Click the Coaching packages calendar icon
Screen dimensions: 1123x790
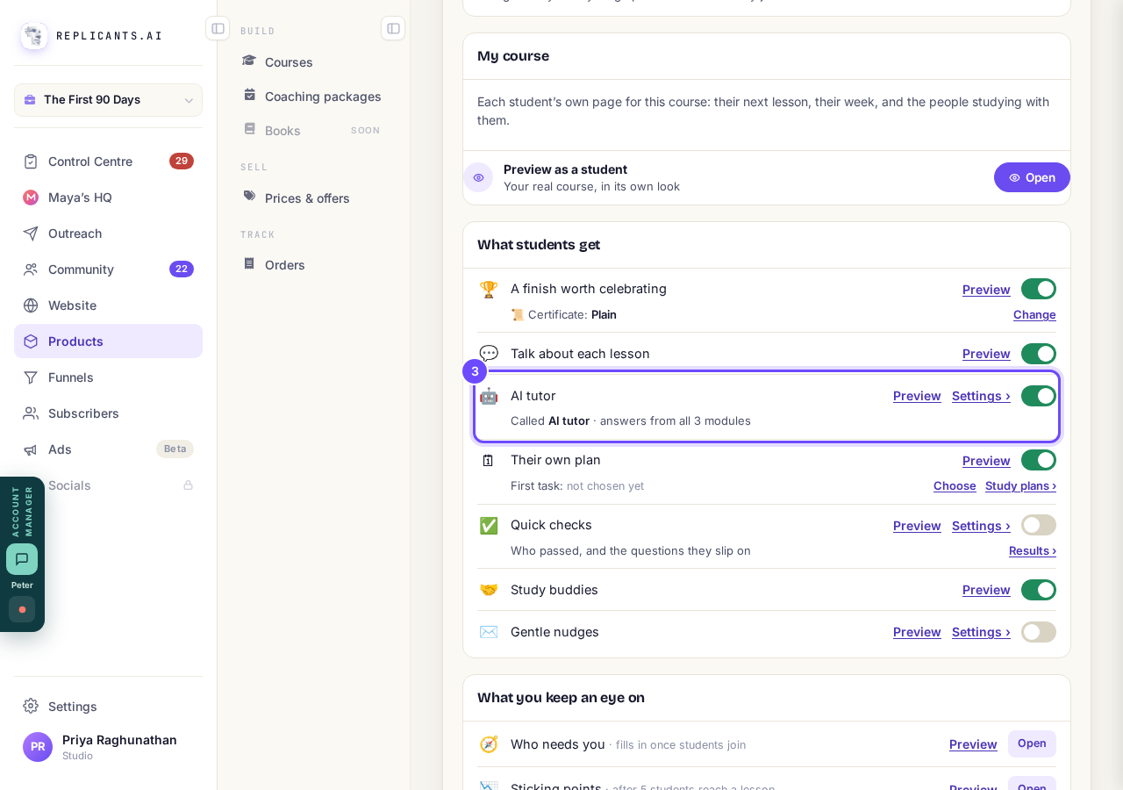point(250,95)
